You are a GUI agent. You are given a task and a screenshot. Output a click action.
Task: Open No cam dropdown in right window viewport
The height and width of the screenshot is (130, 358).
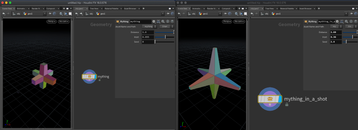click(x=239, y=21)
